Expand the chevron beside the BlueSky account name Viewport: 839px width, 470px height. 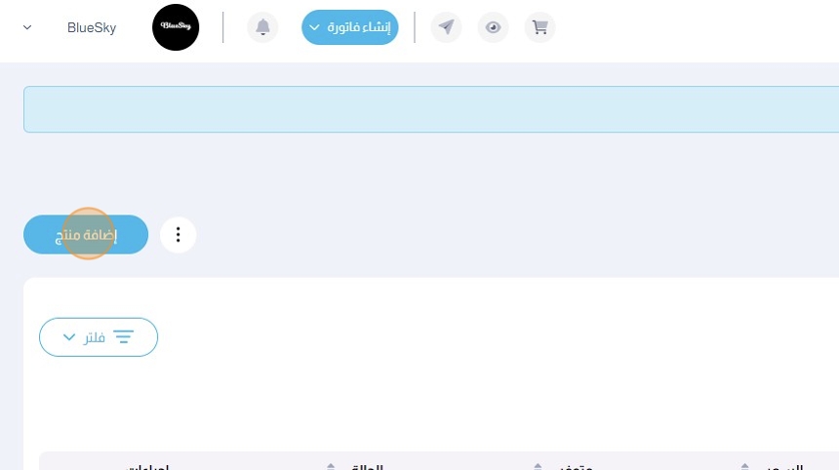(x=27, y=27)
